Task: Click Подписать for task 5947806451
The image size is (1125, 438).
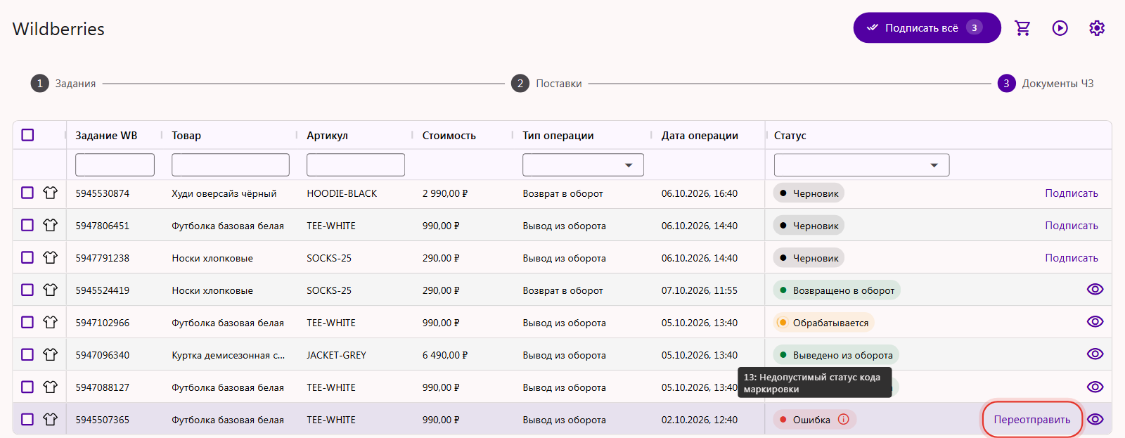Action: click(1071, 226)
